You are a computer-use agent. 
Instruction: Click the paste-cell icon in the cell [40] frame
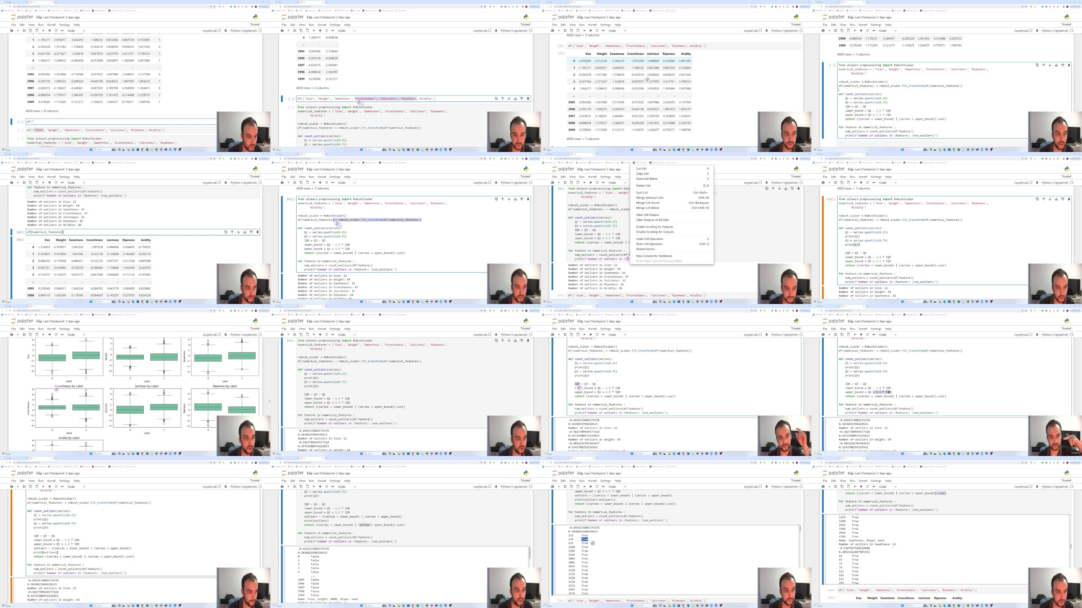tap(578, 31)
